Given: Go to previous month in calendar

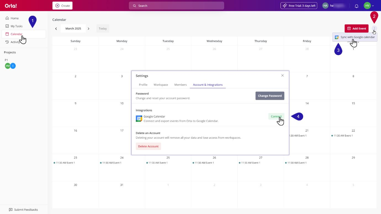Looking at the screenshot, I should point(56,29).
